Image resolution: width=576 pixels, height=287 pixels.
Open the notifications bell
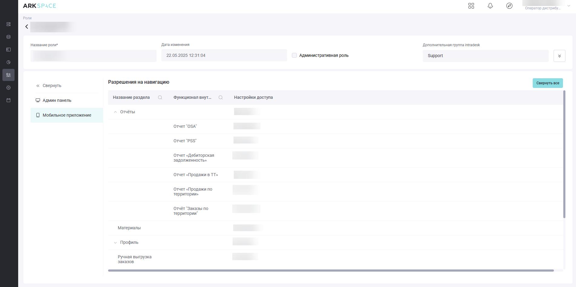click(x=490, y=6)
